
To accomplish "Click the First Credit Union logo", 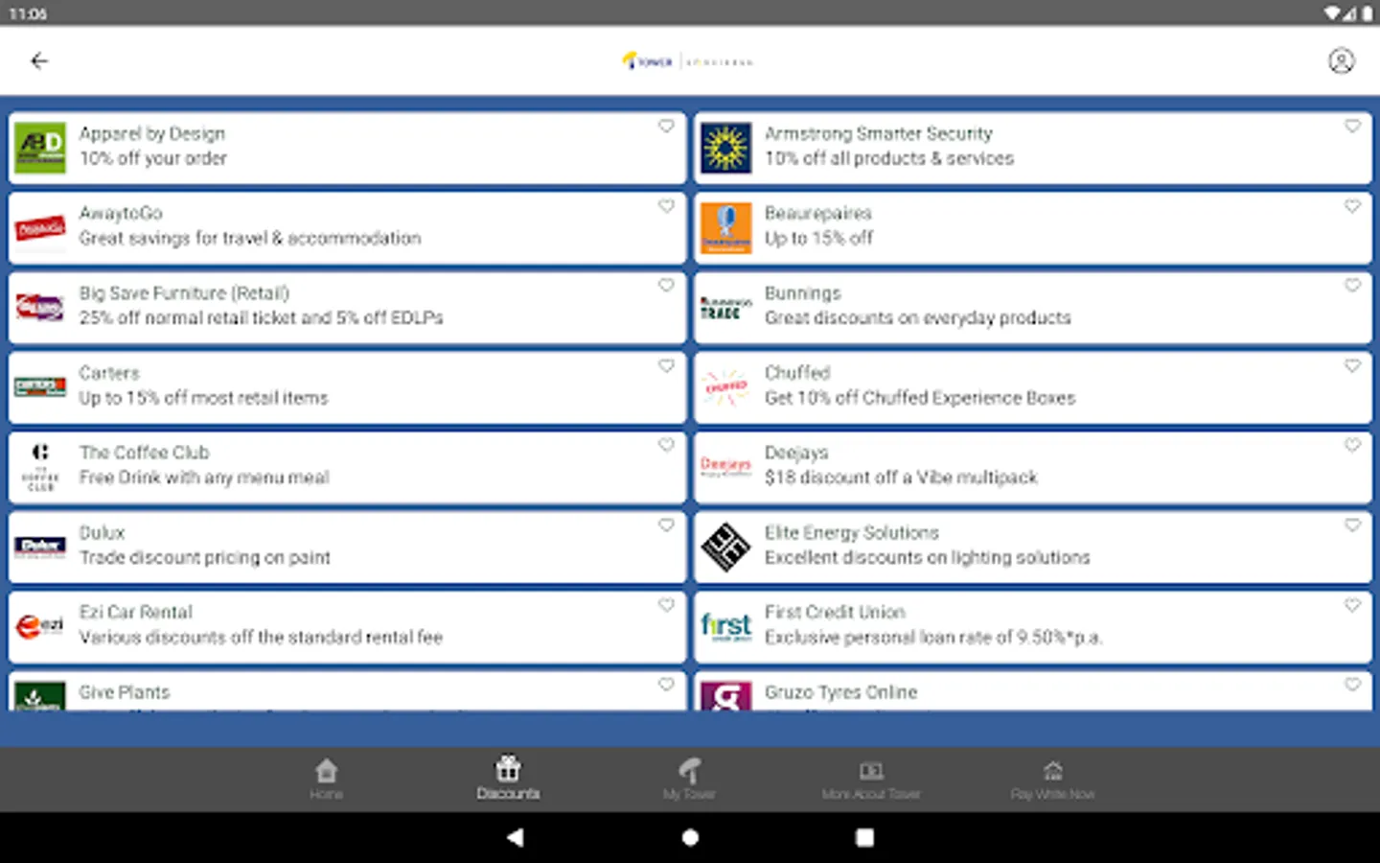I will (x=725, y=627).
